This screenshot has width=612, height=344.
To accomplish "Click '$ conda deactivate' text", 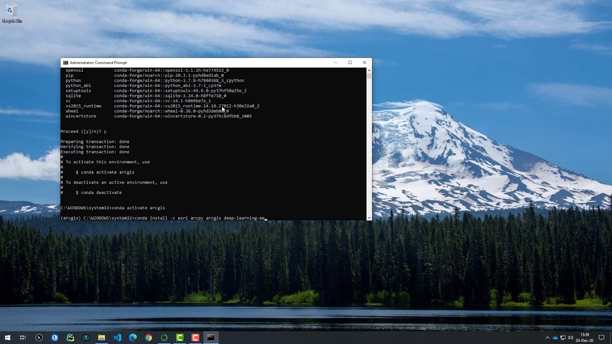I will point(98,193).
